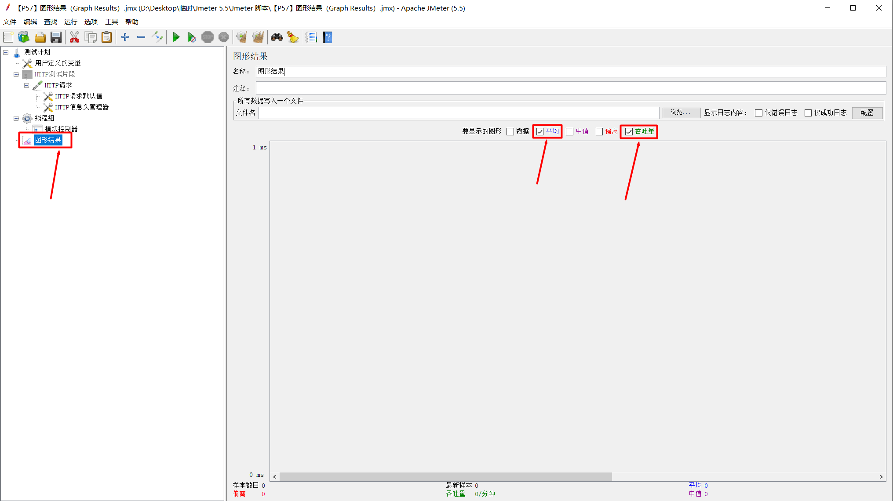Start the test with green play icon
The image size is (893, 501).
click(176, 37)
